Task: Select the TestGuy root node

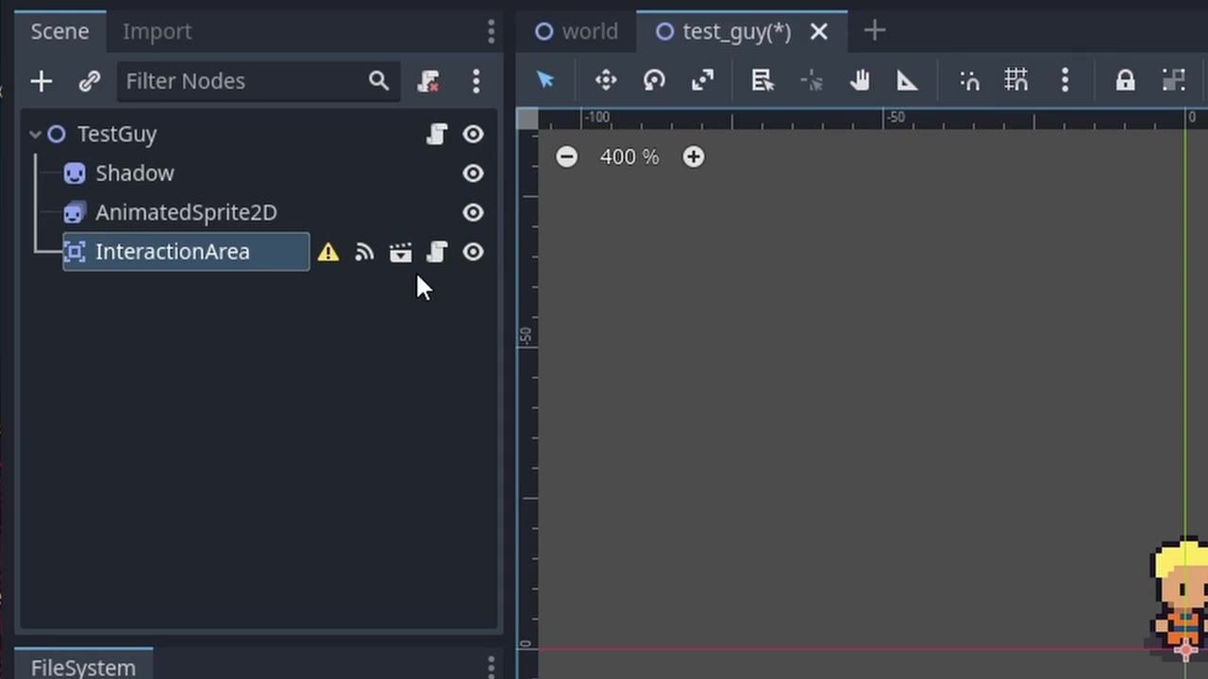Action: (117, 134)
